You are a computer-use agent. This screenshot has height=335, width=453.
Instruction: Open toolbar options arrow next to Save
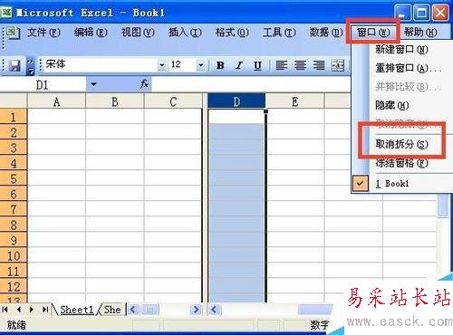coord(31,66)
